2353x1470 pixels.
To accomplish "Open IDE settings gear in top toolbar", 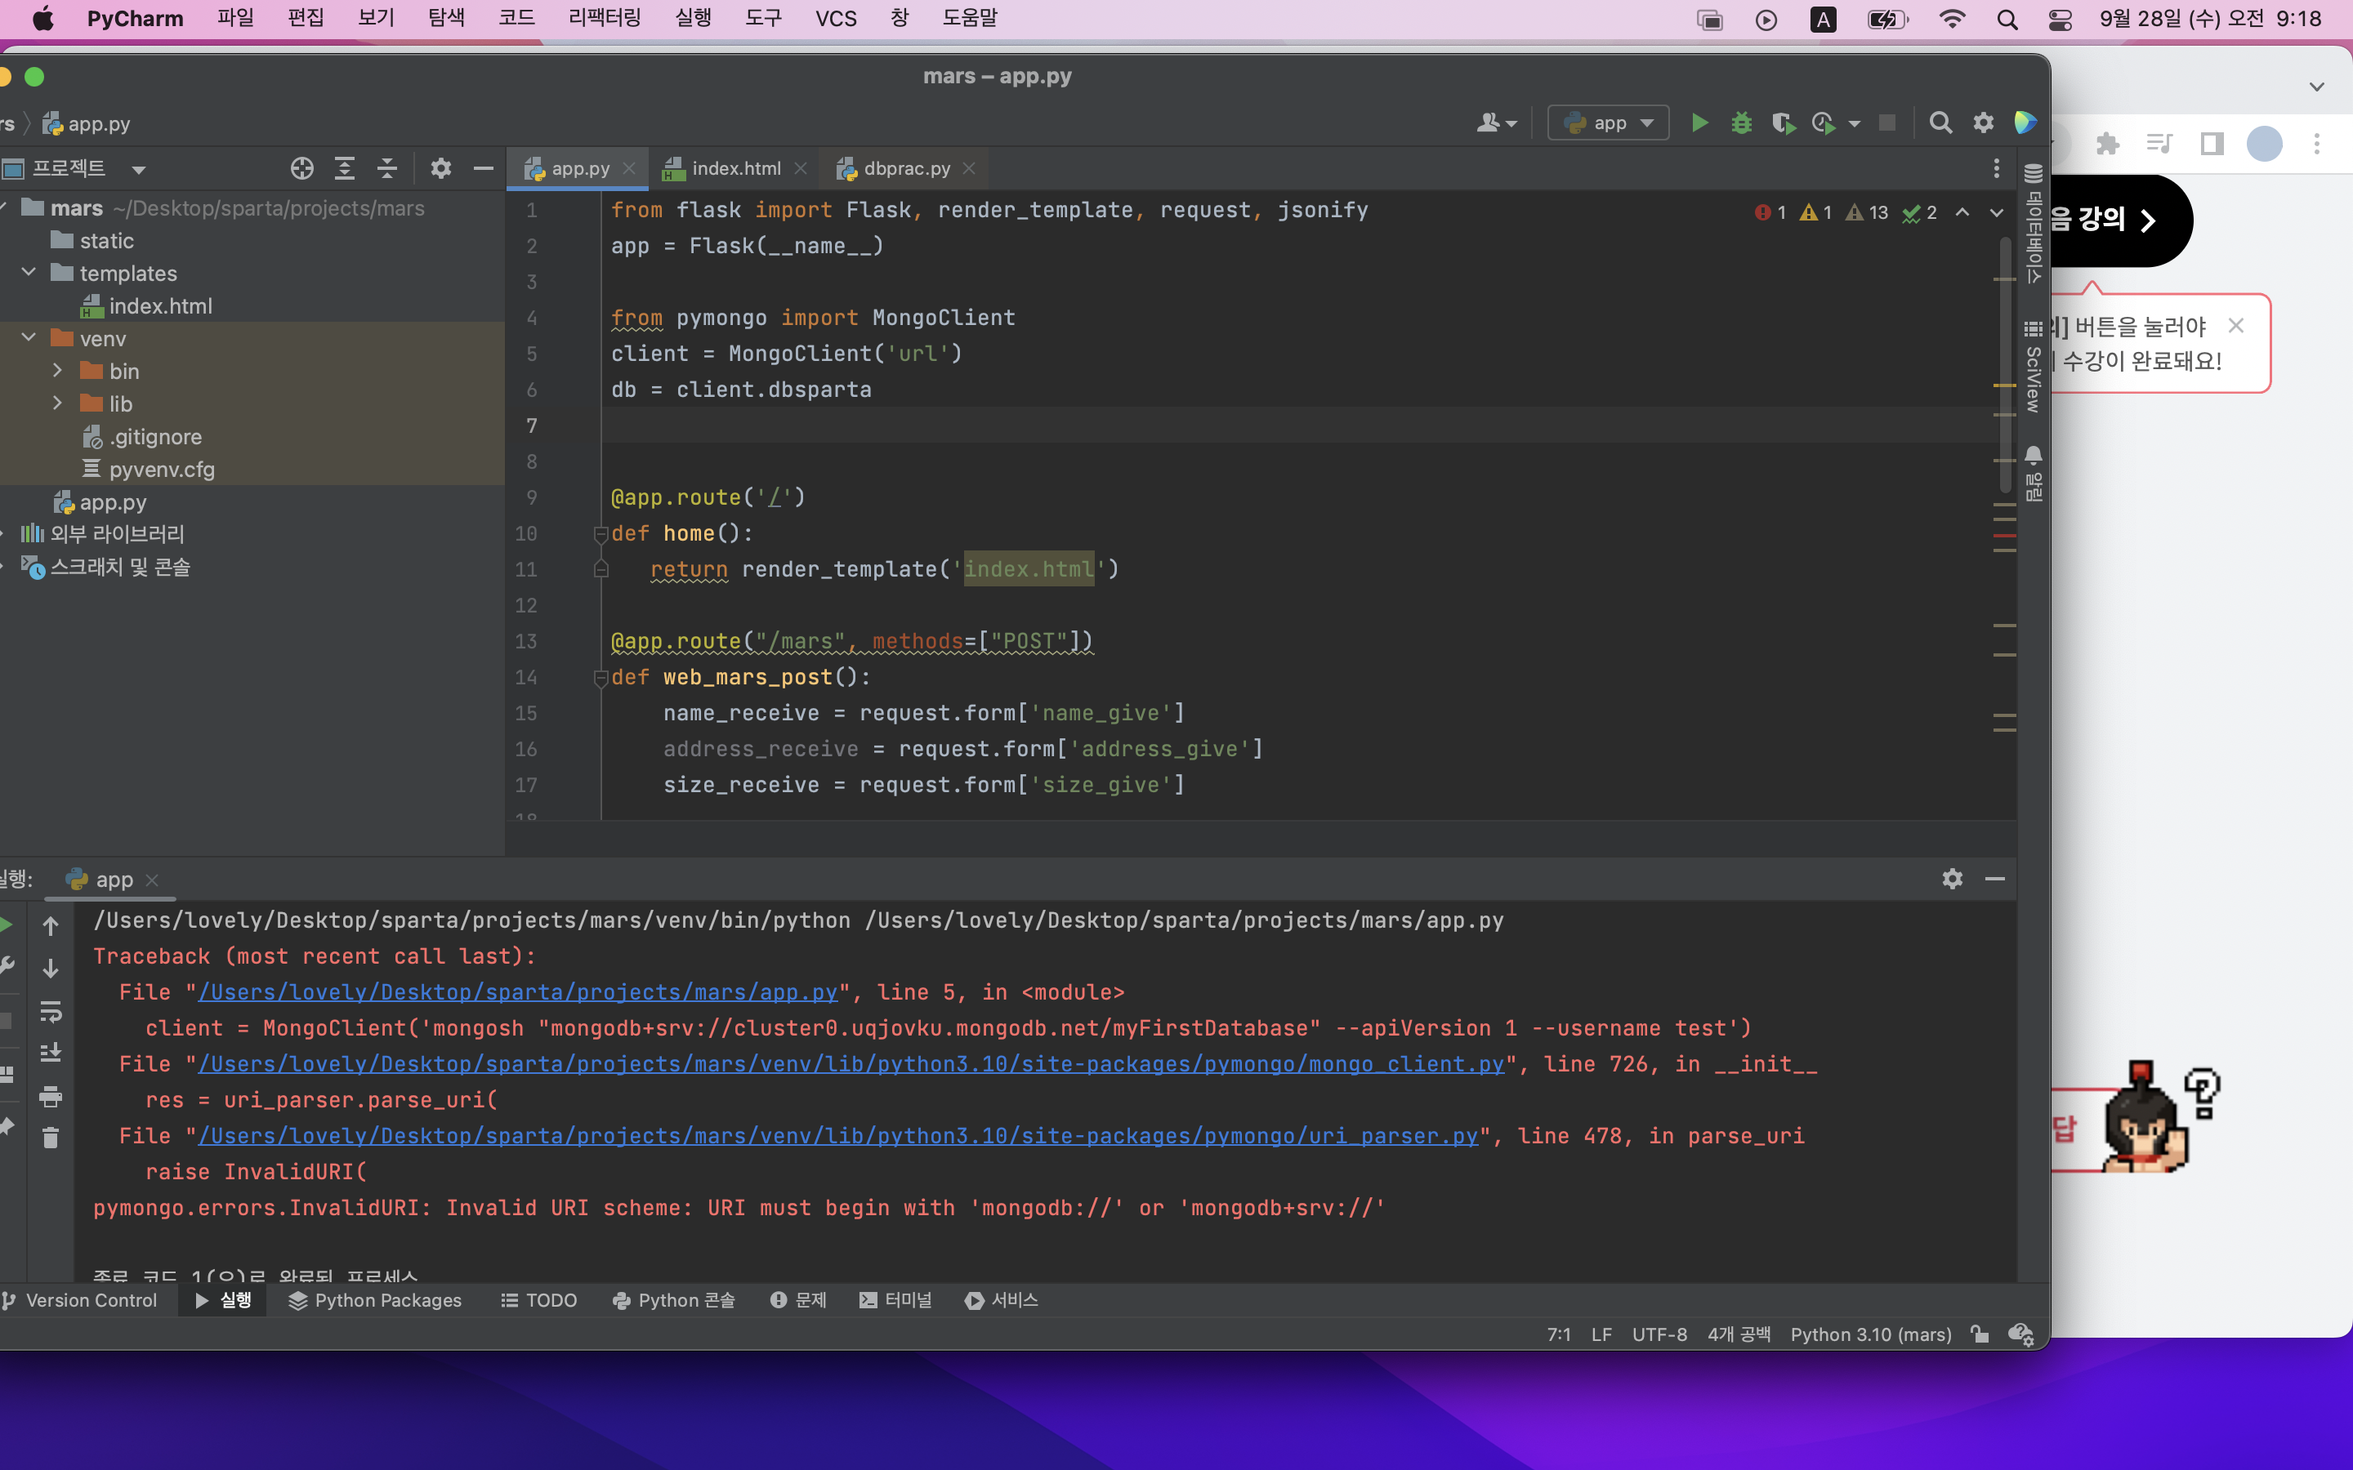I will pos(1984,122).
